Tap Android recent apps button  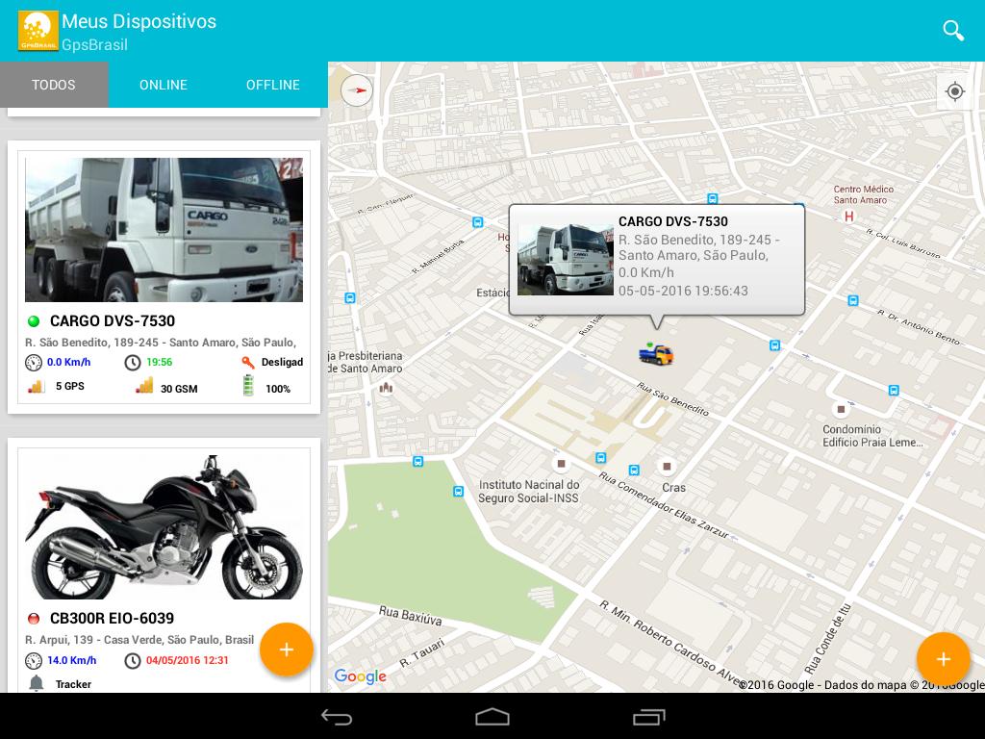(x=648, y=717)
